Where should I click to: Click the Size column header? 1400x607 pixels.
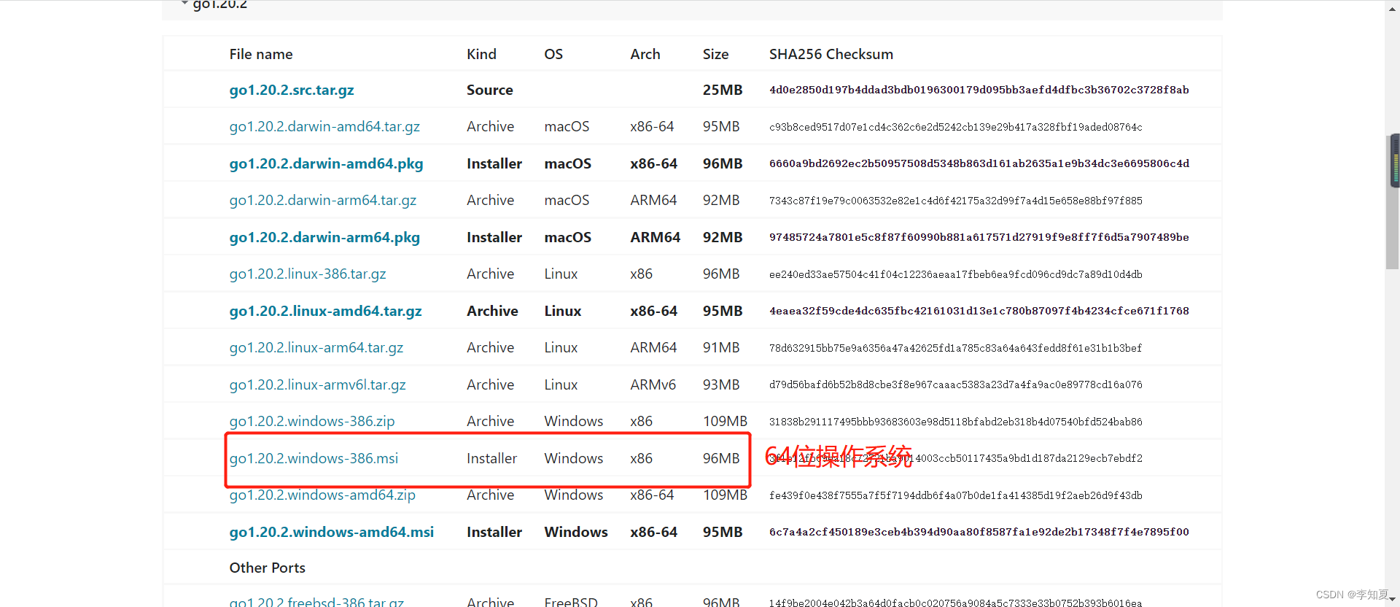click(x=715, y=54)
